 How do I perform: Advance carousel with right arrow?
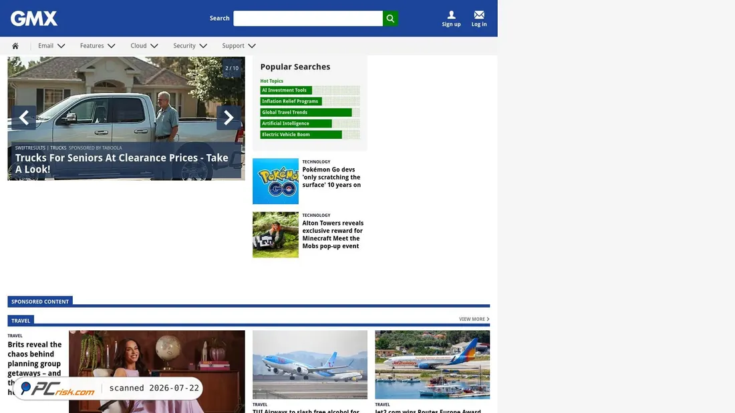coord(229,117)
